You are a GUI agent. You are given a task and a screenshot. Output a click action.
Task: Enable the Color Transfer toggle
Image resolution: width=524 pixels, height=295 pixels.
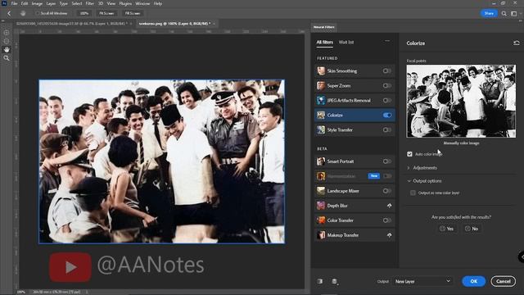click(x=387, y=220)
